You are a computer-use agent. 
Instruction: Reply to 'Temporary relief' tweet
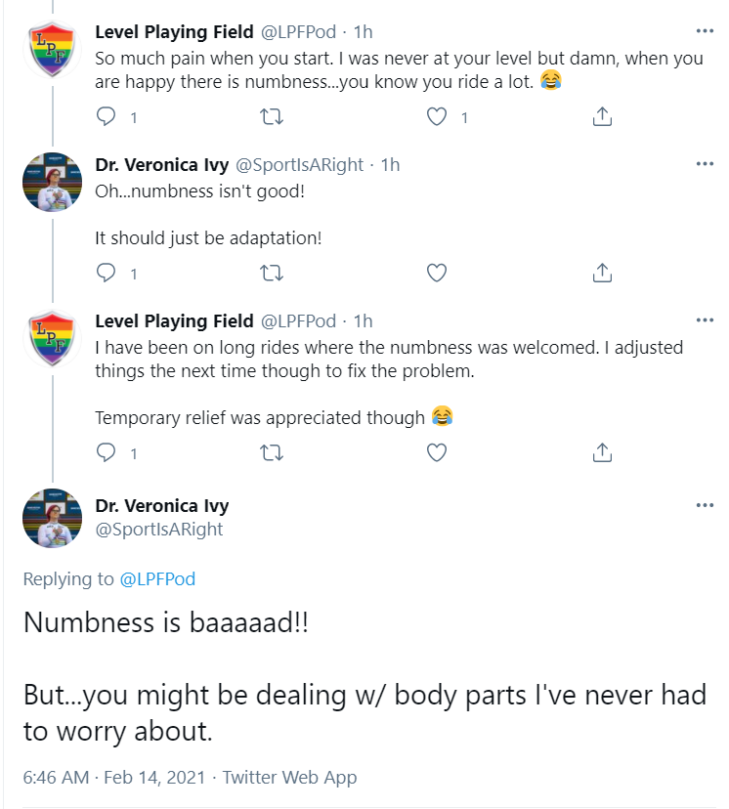coord(107,452)
